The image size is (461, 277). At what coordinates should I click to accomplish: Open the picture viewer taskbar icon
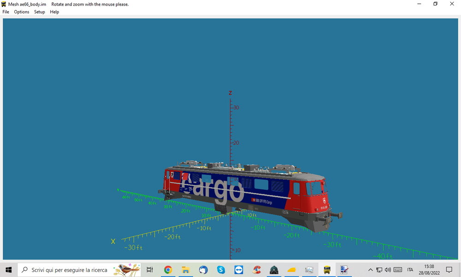point(309,270)
